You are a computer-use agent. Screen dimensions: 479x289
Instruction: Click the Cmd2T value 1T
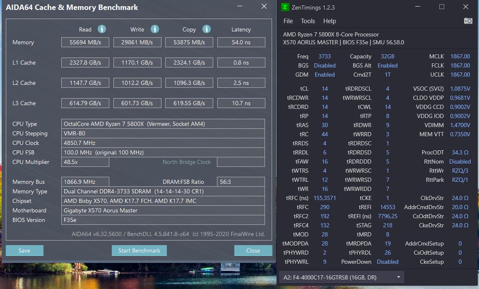[x=388, y=75]
